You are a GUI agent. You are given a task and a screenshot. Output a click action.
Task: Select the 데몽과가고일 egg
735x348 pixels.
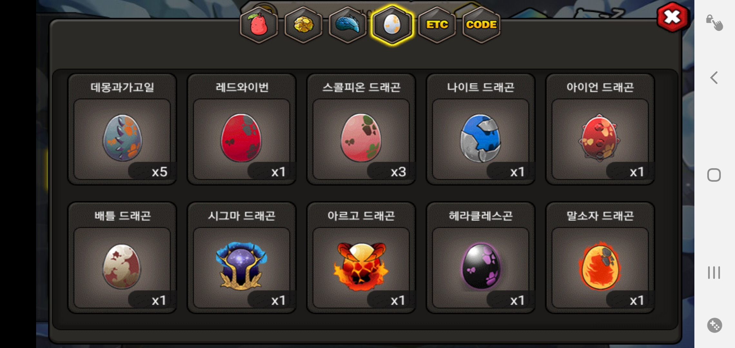click(x=122, y=129)
